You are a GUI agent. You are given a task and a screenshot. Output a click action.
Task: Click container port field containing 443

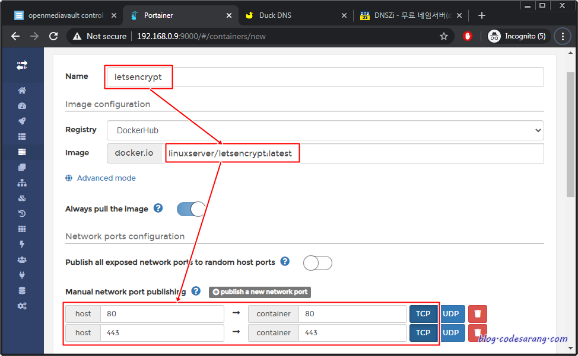pos(352,332)
